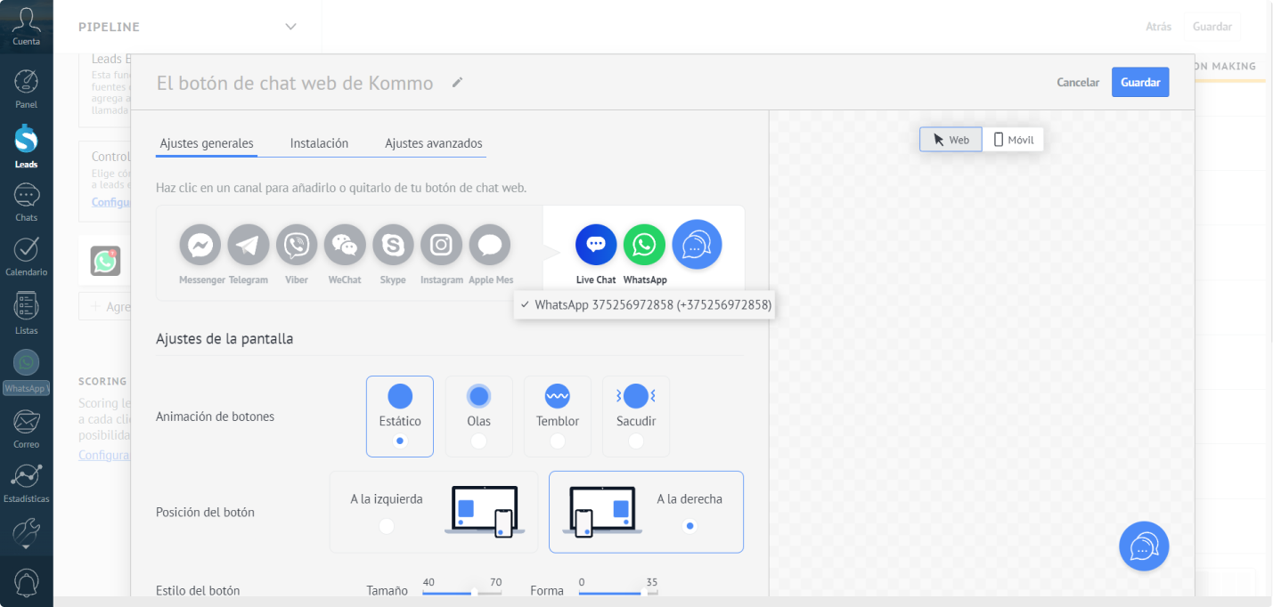Expand the PIPELINE dropdown chevron
The width and height of the screenshot is (1273, 607).
290,27
